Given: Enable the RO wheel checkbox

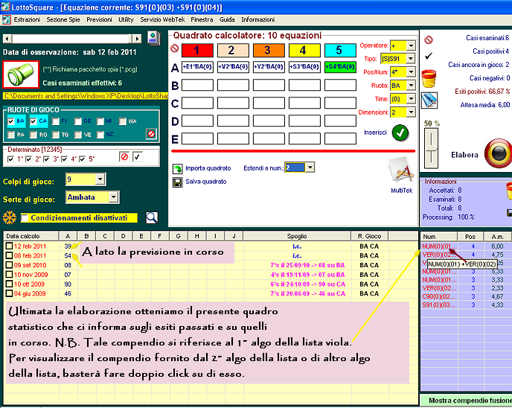Looking at the screenshot, I should pyautogui.click(x=33, y=135).
